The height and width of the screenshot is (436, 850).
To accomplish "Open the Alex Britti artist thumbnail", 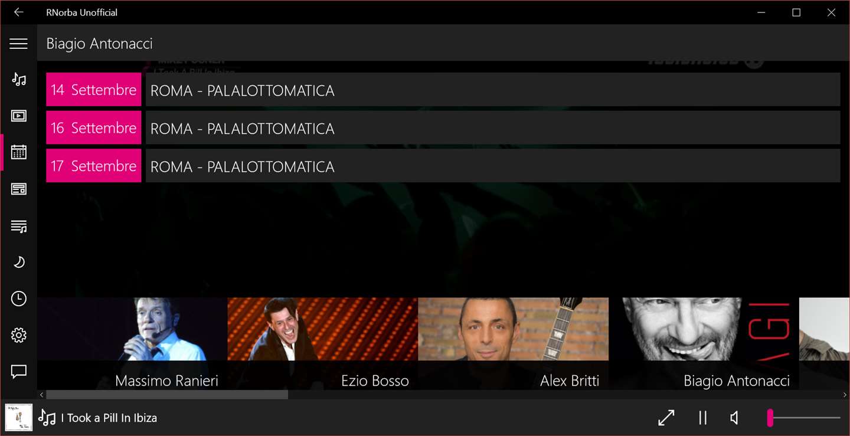I will tap(514, 343).
